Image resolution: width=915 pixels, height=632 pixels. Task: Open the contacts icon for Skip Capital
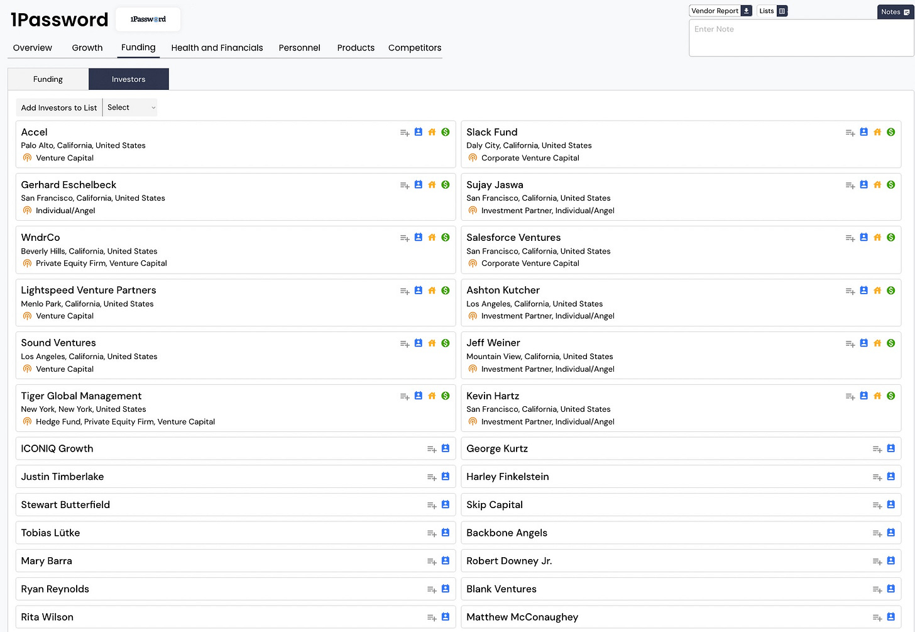(891, 505)
